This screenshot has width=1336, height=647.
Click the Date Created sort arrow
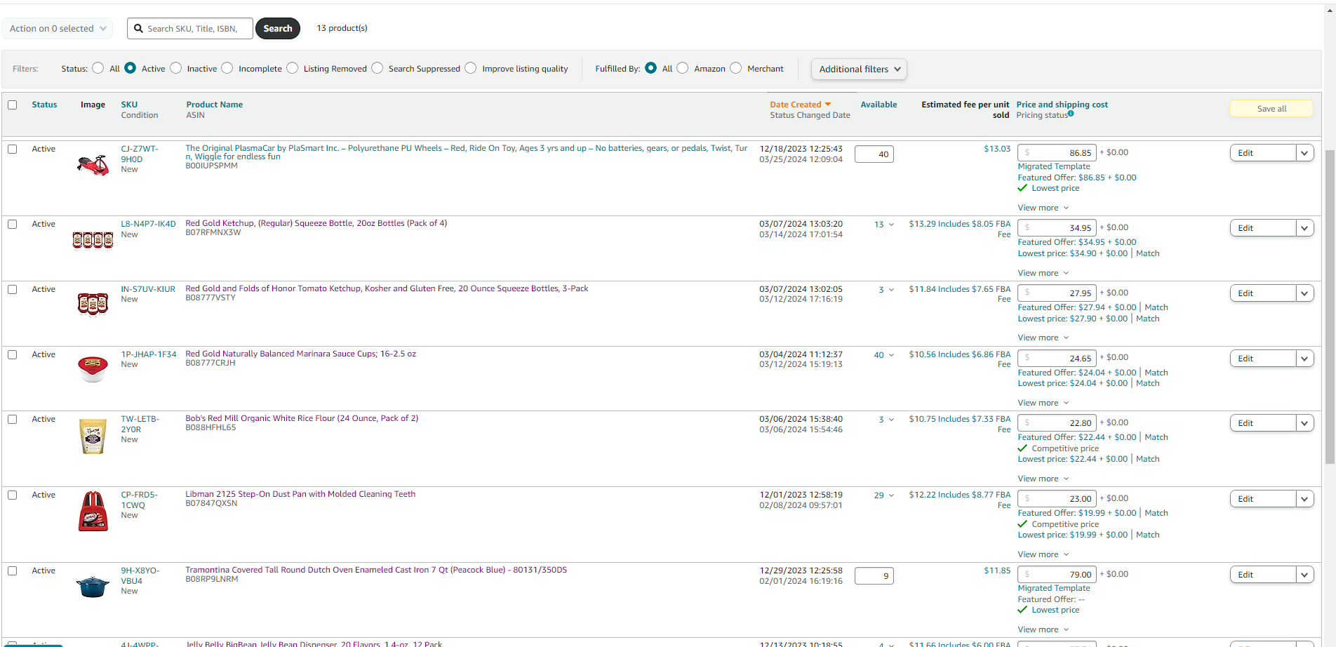[828, 105]
